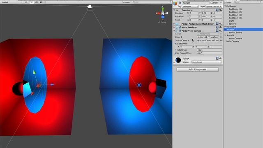Viewport: 263px width, 148px height.
Task: Open effects options dropdown arrow in scene toolbar
Action: coord(44,2)
